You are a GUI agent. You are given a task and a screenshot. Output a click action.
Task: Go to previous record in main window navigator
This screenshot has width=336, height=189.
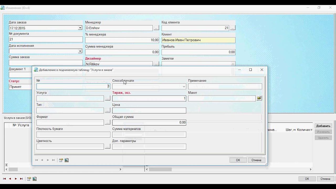pyautogui.click(x=10, y=179)
